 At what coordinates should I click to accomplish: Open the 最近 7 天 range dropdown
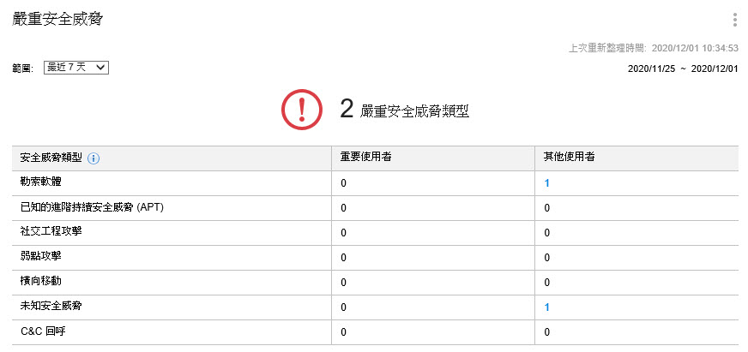click(x=75, y=67)
